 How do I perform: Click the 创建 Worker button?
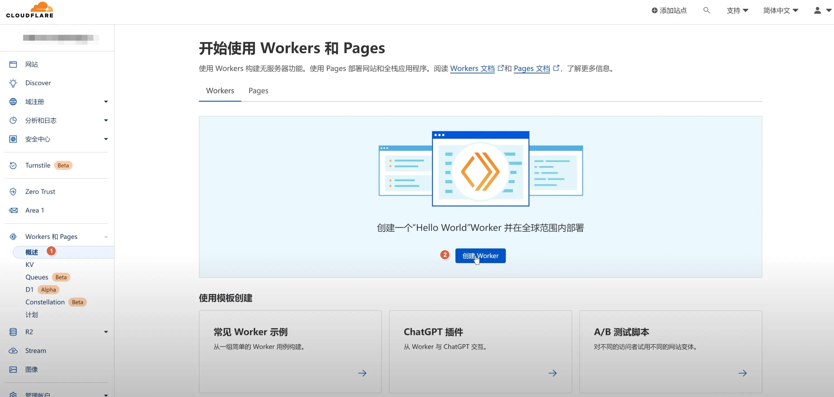coord(480,256)
